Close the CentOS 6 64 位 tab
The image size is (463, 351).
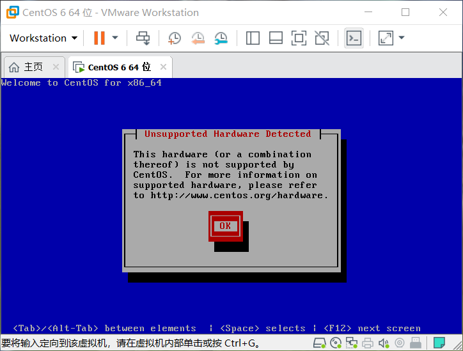point(163,67)
